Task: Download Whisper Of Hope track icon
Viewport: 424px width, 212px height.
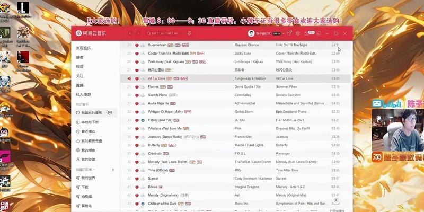Action: click(143, 112)
